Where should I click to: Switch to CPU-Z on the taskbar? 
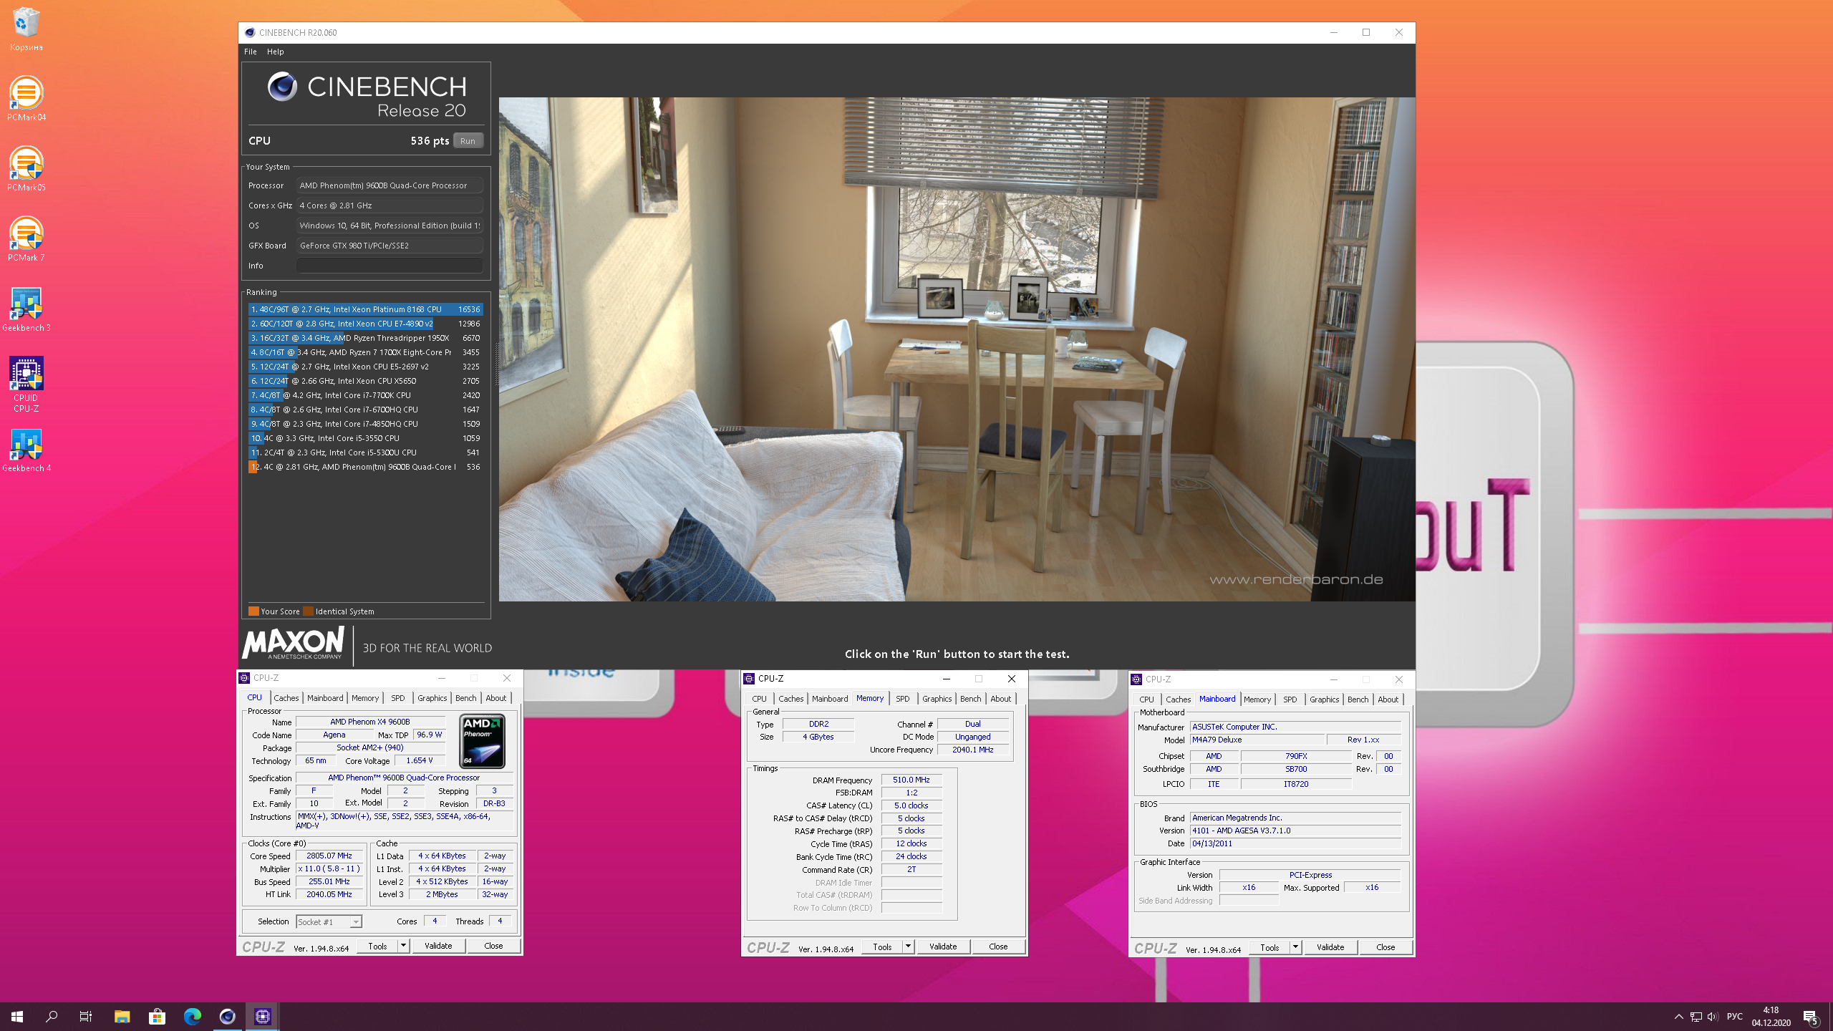click(263, 1016)
